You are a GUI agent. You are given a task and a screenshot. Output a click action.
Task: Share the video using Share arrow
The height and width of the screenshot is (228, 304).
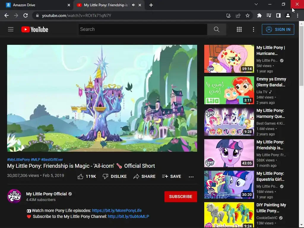[145, 176]
